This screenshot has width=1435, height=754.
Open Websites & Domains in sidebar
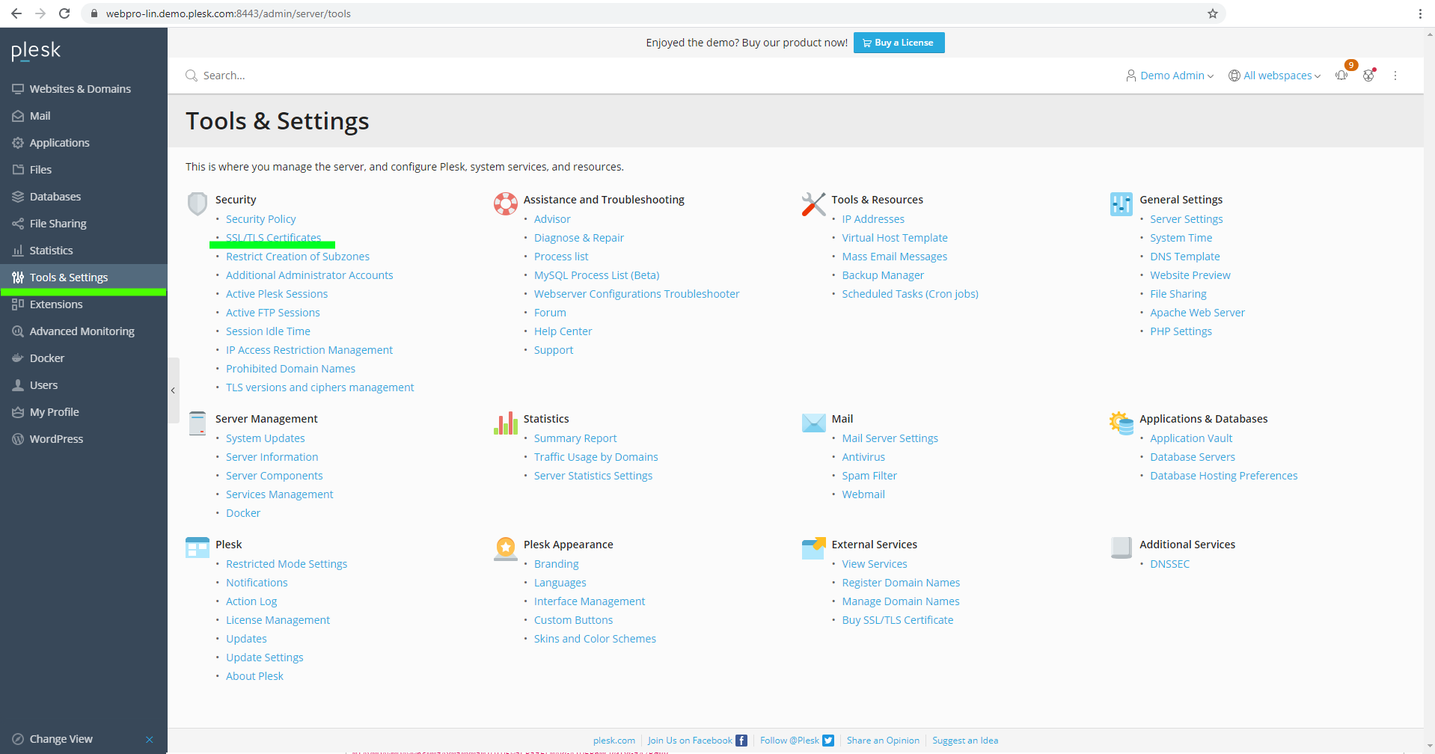coord(84,89)
